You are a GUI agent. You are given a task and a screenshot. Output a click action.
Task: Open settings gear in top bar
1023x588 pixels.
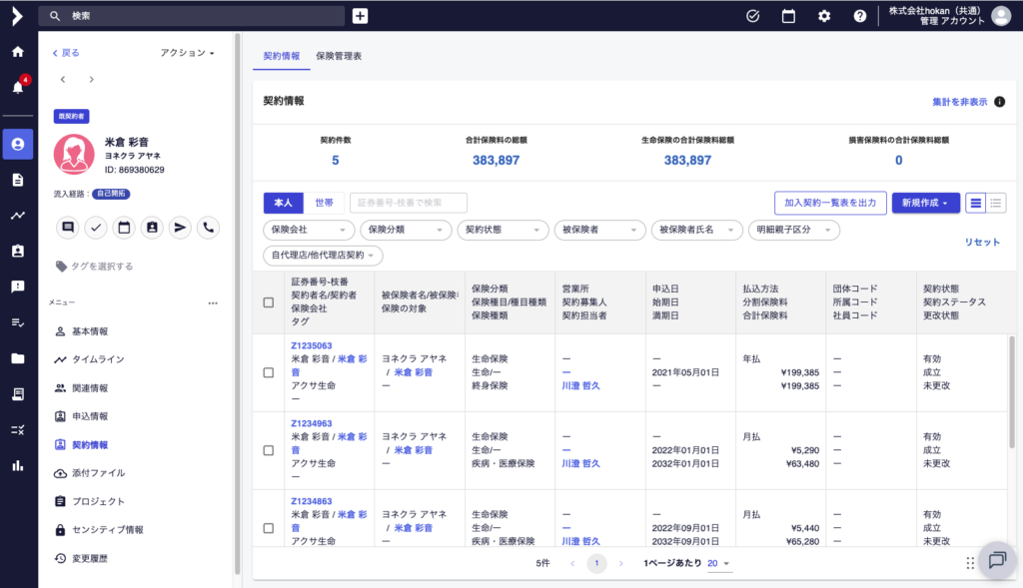coord(824,16)
